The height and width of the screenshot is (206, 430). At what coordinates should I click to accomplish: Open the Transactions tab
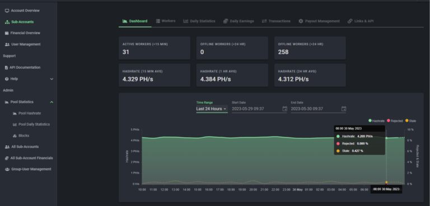tap(276, 21)
